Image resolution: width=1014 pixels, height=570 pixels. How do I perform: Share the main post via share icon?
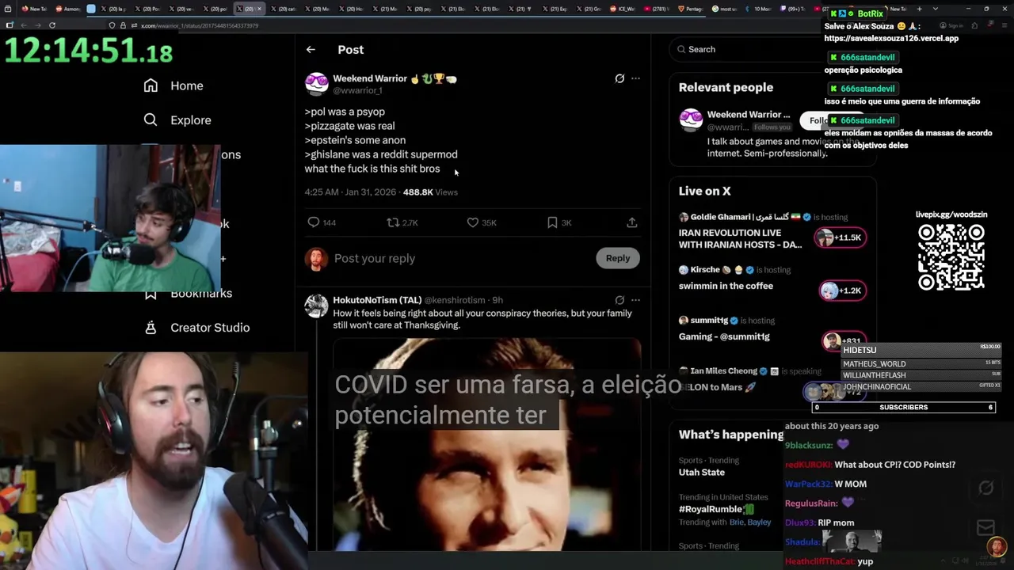[631, 222]
